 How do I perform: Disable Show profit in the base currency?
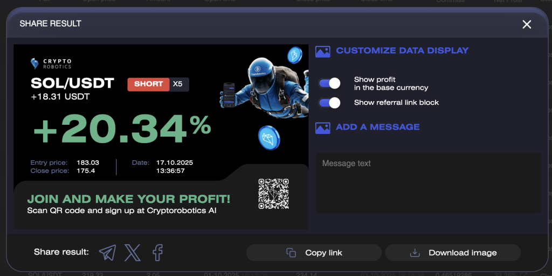click(x=330, y=83)
